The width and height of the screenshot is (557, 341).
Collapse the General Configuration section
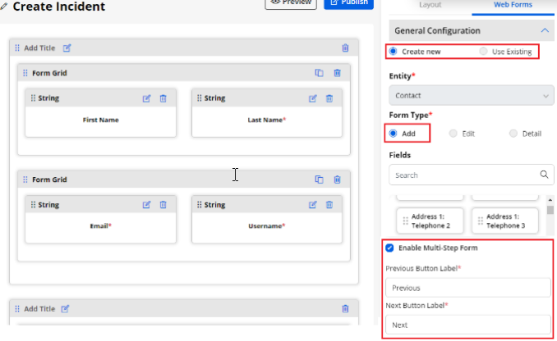(x=544, y=30)
